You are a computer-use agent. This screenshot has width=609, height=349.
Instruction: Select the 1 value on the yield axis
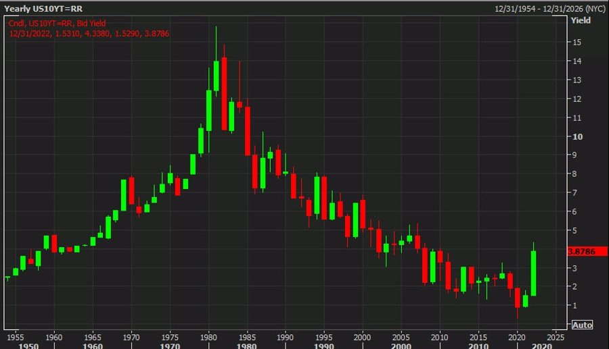[575, 306]
